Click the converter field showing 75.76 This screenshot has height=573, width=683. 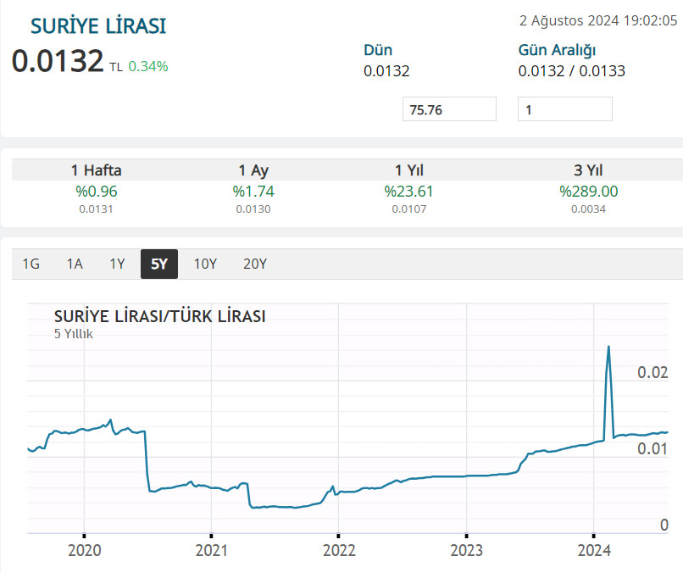click(449, 109)
